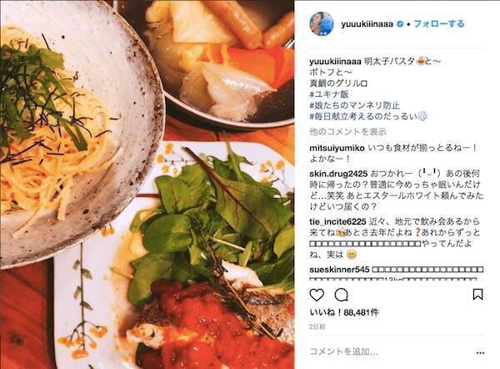Click the food photo of the post
500x369 pixels.
click(147, 184)
